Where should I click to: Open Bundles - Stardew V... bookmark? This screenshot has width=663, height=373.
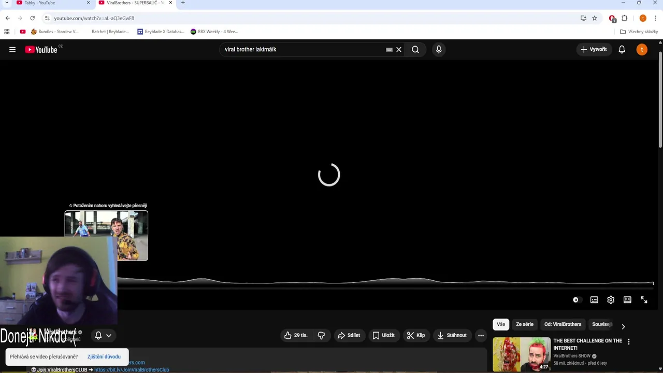tap(55, 32)
